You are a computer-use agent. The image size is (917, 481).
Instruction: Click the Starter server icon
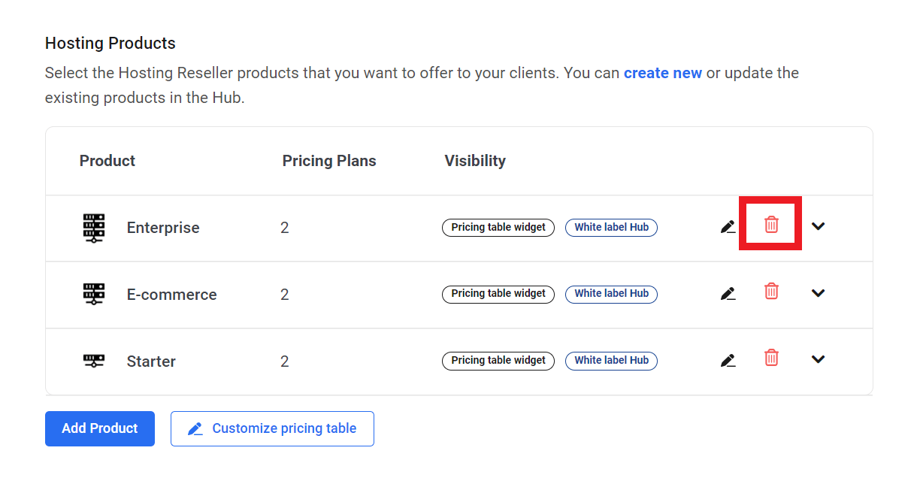[x=94, y=361]
